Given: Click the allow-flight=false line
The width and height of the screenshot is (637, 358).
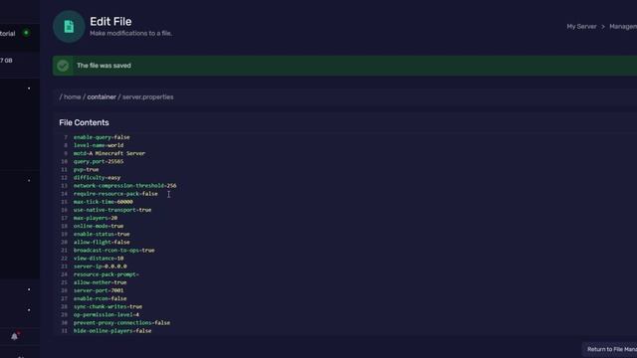Looking at the screenshot, I should [102, 243].
